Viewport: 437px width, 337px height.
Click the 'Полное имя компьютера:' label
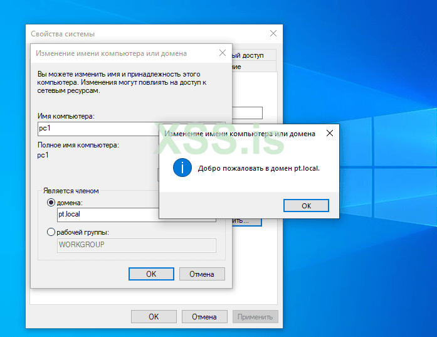click(x=78, y=145)
